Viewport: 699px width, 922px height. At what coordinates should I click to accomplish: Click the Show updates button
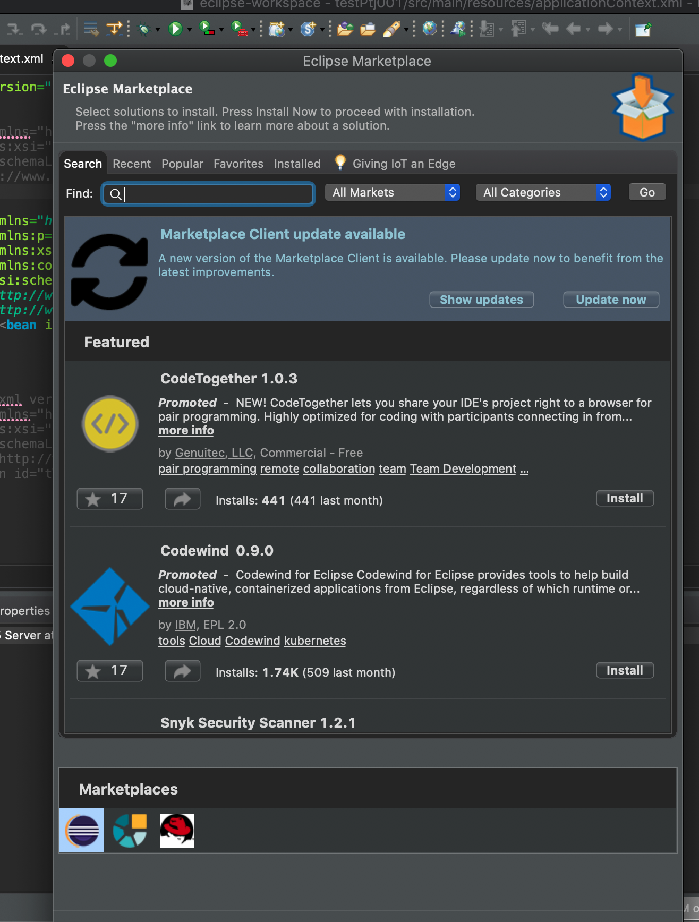[x=481, y=300]
